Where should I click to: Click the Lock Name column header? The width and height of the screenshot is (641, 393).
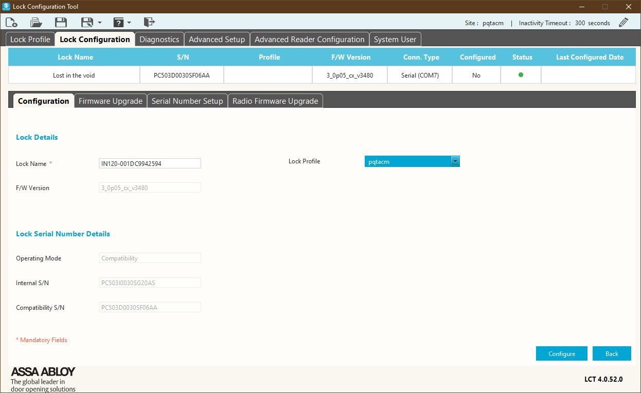75,57
